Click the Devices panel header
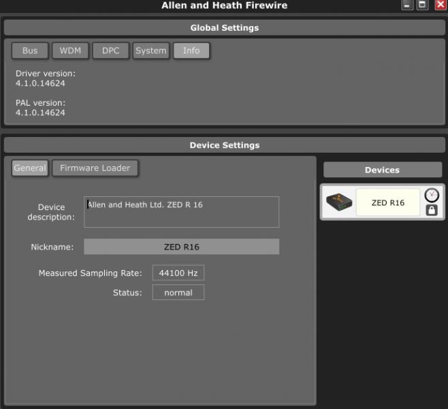 point(383,170)
